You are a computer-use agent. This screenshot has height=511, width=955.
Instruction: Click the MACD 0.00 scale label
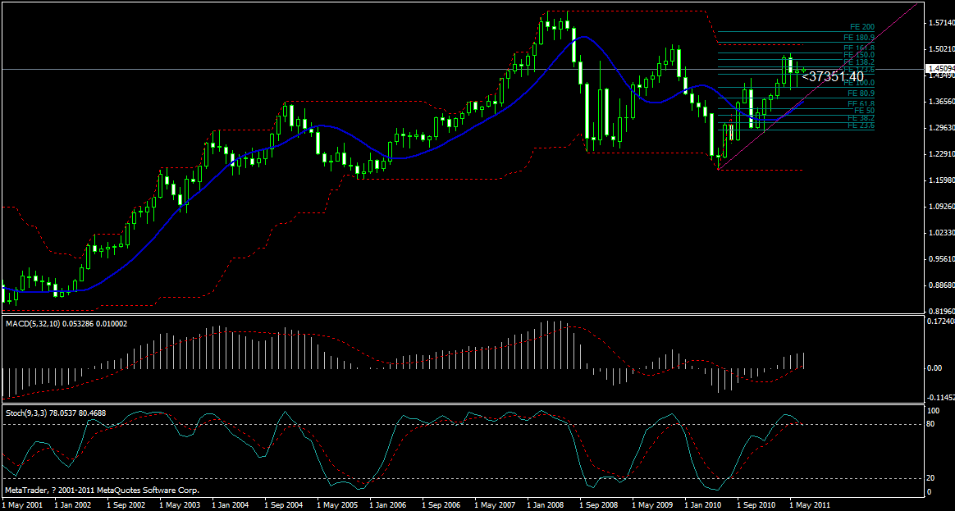click(934, 368)
